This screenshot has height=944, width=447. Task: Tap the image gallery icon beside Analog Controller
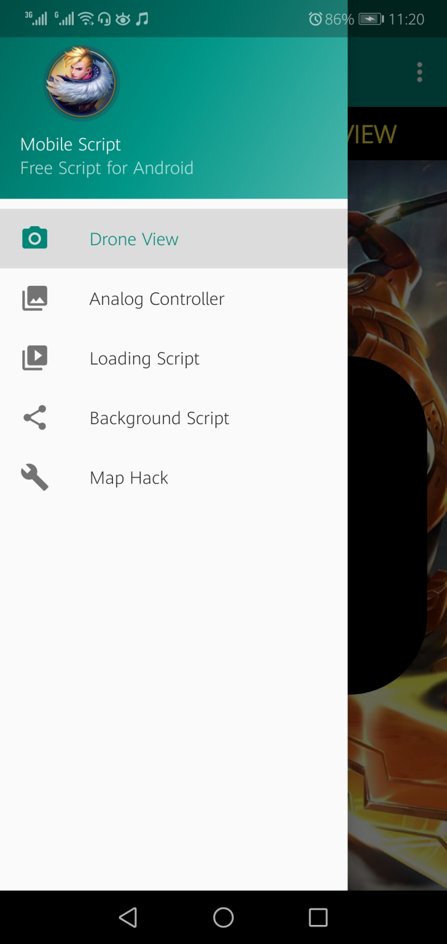click(x=34, y=298)
